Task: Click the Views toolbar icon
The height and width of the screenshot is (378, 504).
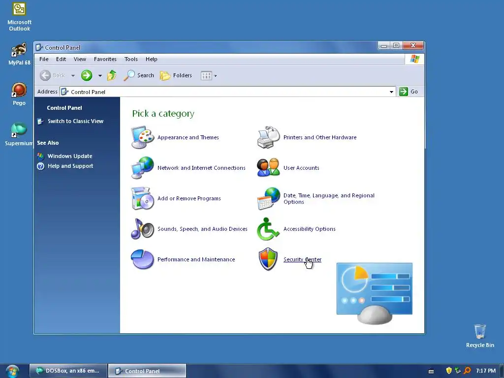Action: (x=206, y=76)
